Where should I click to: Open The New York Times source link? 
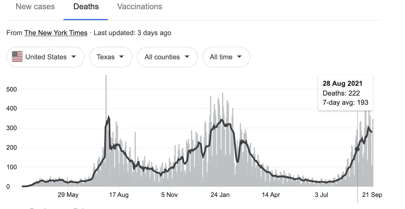click(x=56, y=33)
